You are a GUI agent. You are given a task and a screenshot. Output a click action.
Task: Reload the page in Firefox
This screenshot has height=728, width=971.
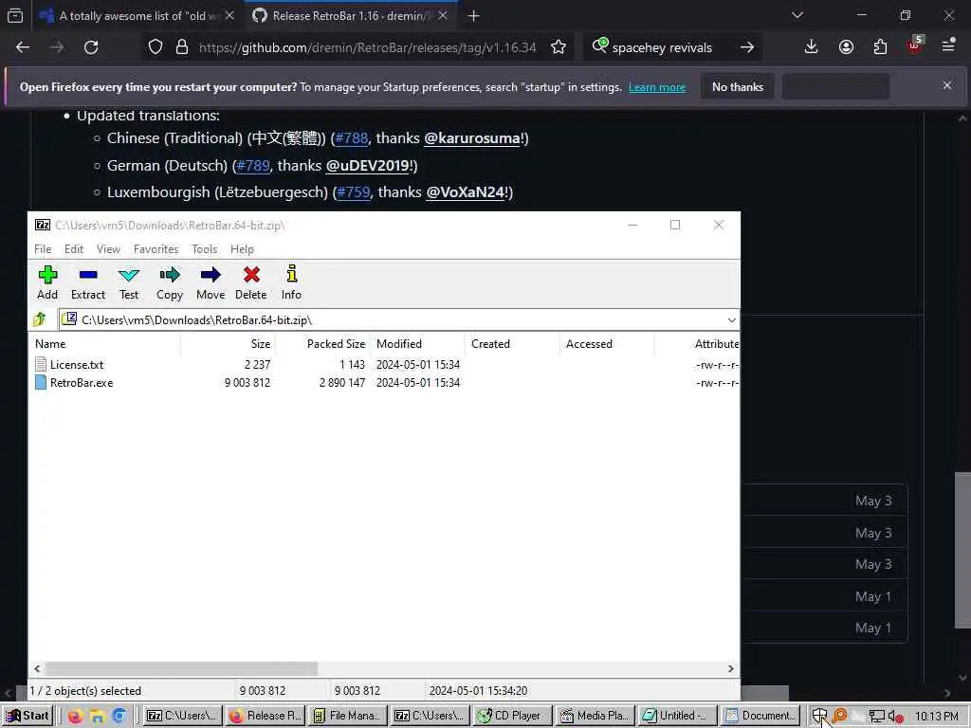(91, 47)
